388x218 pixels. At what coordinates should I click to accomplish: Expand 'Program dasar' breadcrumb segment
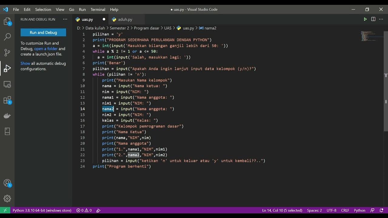point(146,28)
